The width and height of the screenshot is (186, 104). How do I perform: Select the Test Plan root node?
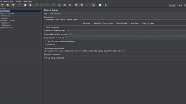pos(3,9)
